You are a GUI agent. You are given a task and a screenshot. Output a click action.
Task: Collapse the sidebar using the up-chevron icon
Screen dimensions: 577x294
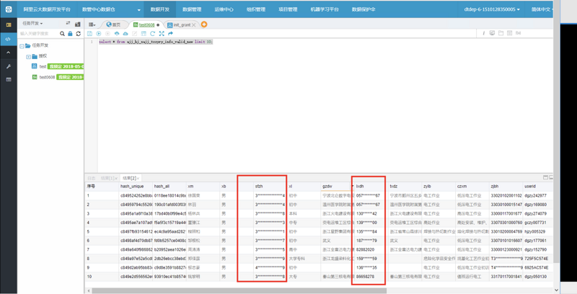coord(9,53)
